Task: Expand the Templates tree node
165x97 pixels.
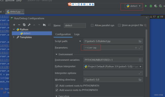Action: [14, 37]
